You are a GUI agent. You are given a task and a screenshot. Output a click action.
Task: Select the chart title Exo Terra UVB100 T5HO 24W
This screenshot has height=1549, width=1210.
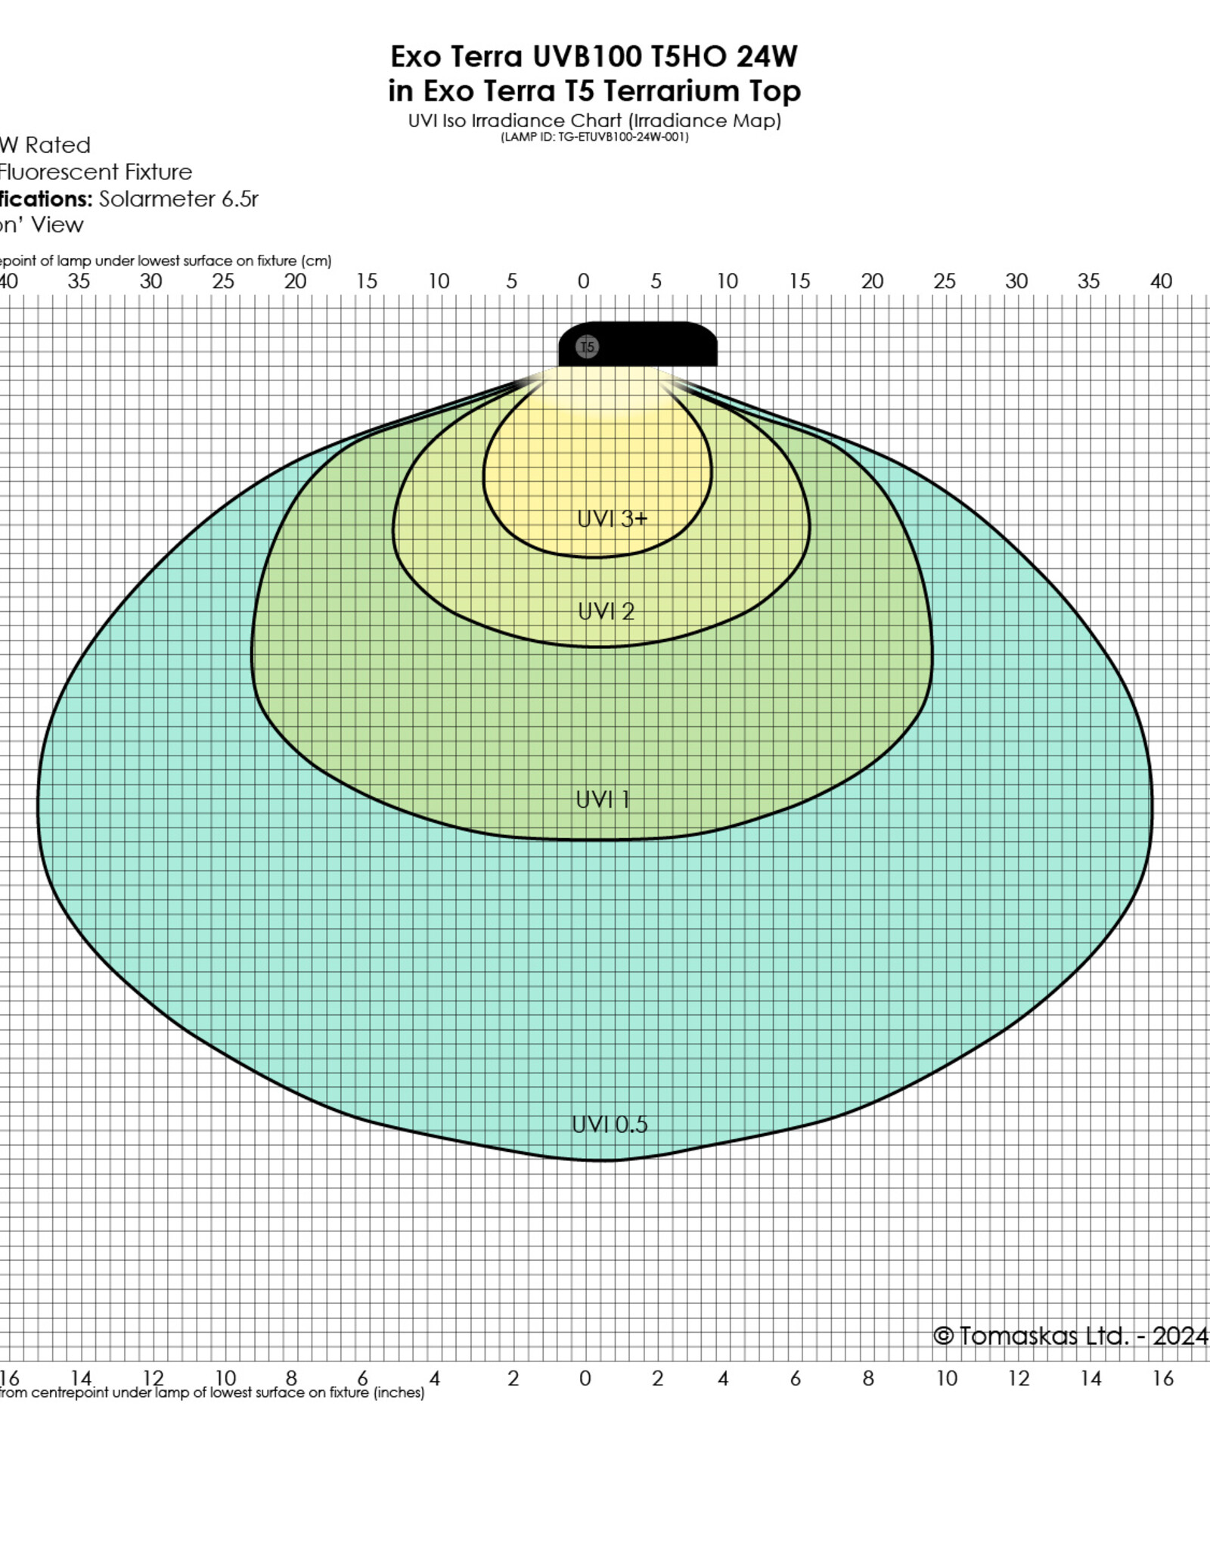pos(594,57)
